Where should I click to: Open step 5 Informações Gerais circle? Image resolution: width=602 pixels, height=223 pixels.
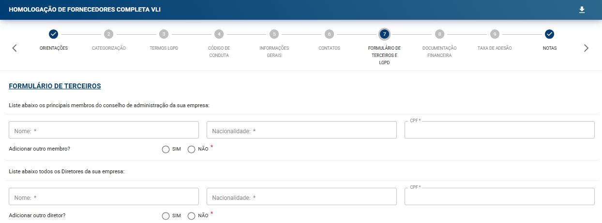tap(274, 34)
